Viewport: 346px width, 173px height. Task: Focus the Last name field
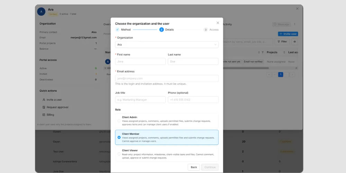[x=193, y=62]
